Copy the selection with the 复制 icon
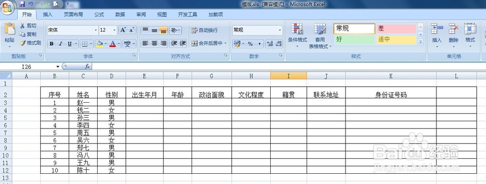The width and height of the screenshot is (486, 184). point(23,34)
